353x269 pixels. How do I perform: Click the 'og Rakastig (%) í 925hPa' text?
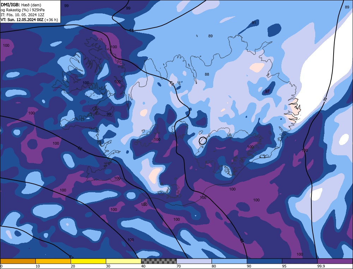pos(23,10)
